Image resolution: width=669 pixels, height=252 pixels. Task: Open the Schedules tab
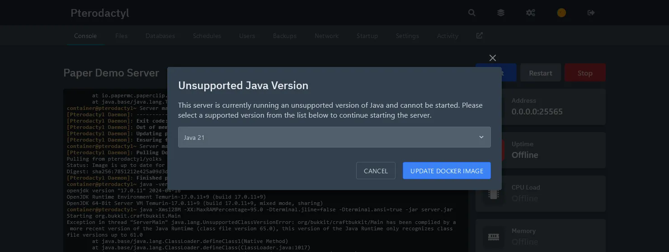207,36
